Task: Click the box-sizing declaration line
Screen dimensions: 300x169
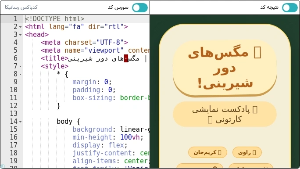Action: point(111,98)
